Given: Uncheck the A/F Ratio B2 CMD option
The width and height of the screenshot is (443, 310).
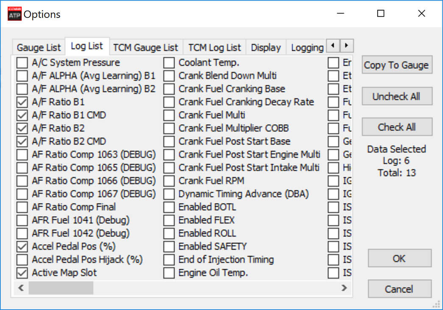Looking at the screenshot, I should [x=22, y=141].
